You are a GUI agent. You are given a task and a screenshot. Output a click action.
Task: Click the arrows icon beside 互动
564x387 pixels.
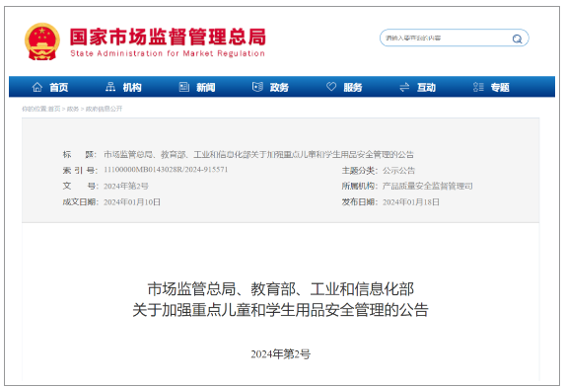pos(404,87)
